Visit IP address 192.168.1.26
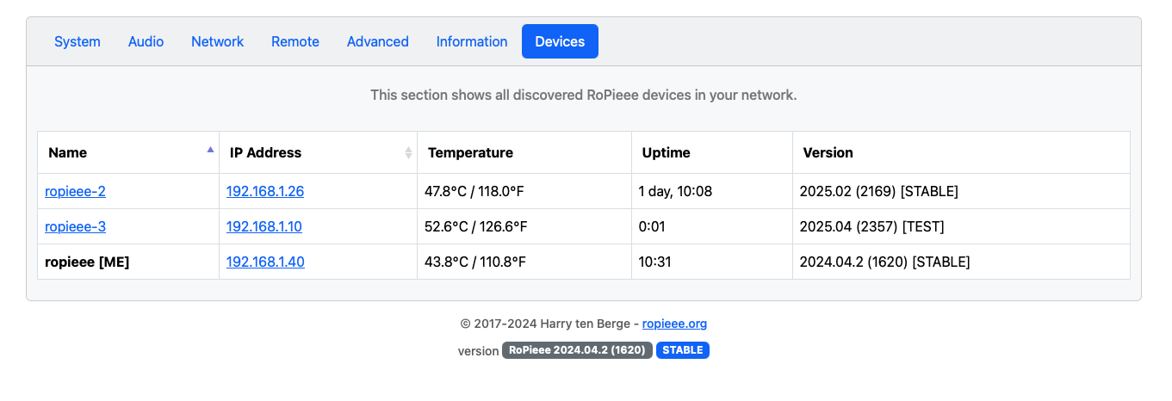 (265, 191)
